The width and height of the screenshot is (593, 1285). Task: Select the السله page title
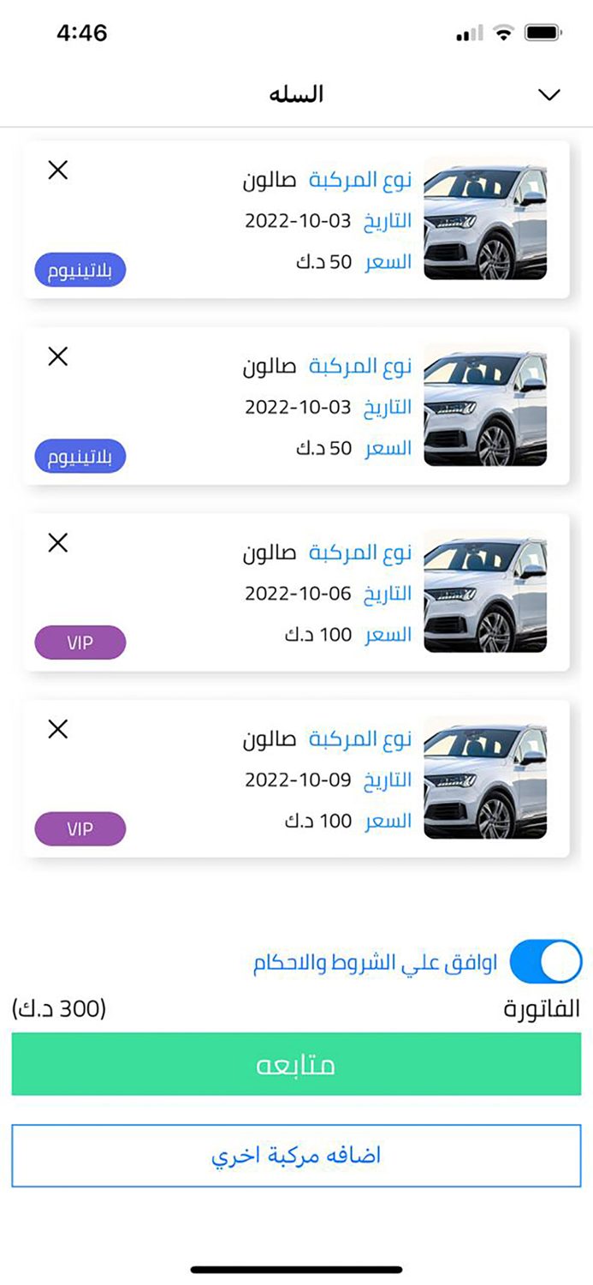coord(296,93)
